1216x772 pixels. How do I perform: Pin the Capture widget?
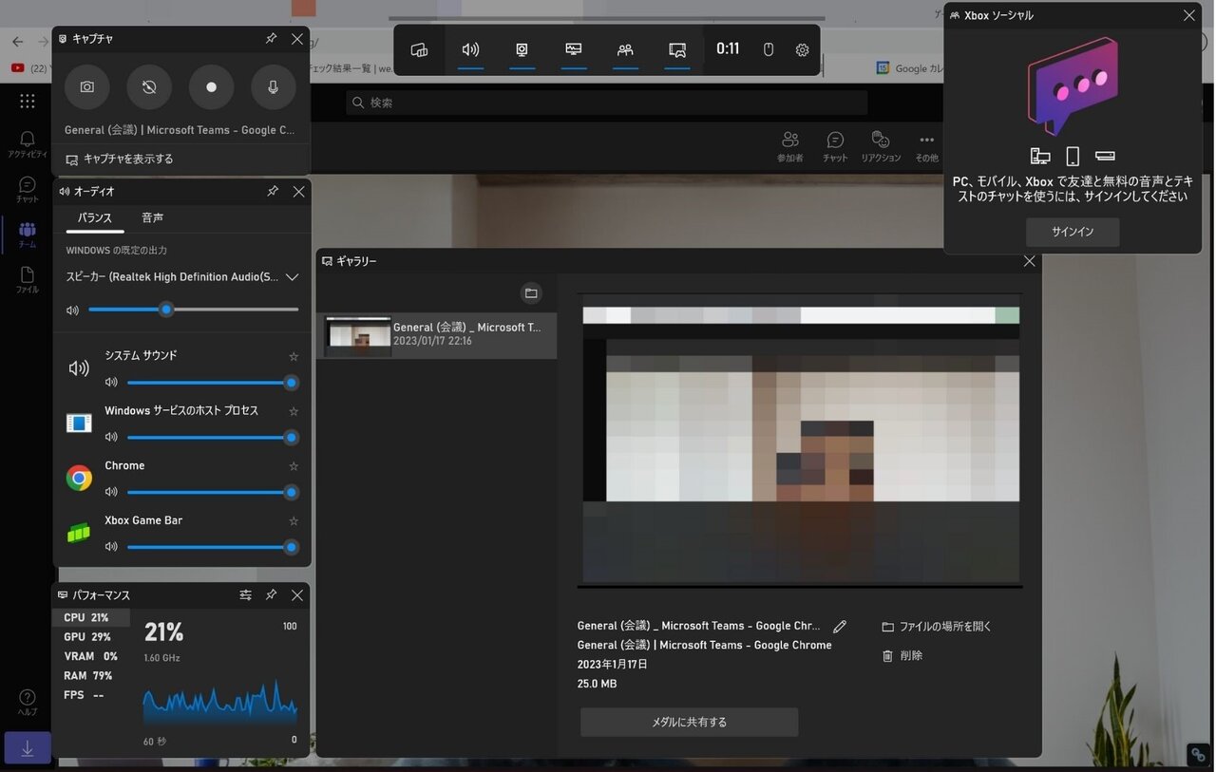pos(271,39)
